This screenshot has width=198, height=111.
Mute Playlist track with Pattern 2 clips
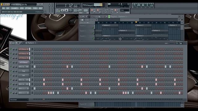coord(93,33)
